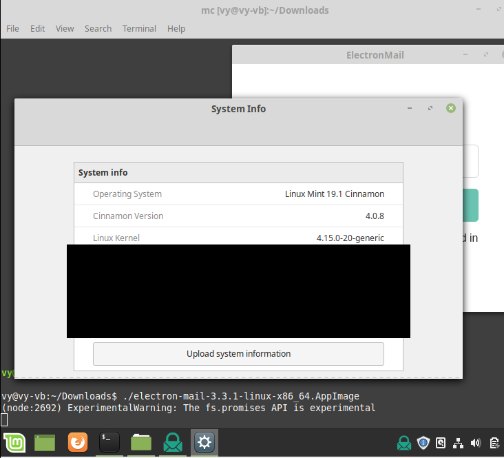Click the input field in ElectronMail window
The height and width of the screenshot is (458, 504).
pos(470,161)
